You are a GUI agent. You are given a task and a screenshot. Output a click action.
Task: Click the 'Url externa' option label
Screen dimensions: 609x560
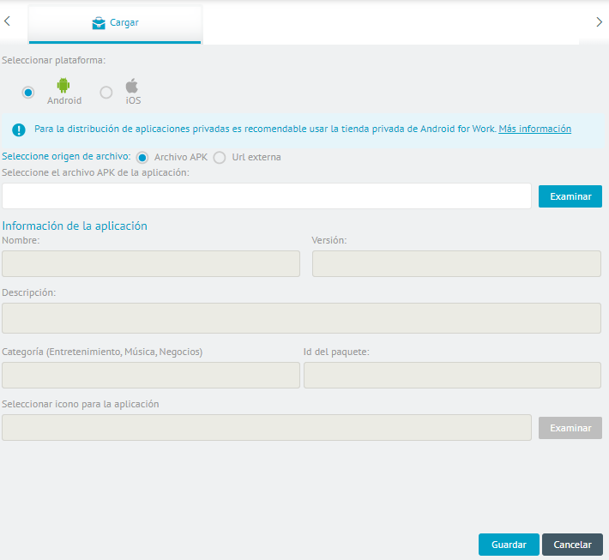coord(256,157)
